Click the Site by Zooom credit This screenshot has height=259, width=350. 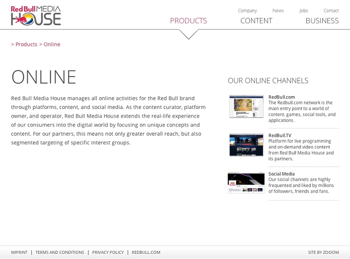(x=323, y=252)
